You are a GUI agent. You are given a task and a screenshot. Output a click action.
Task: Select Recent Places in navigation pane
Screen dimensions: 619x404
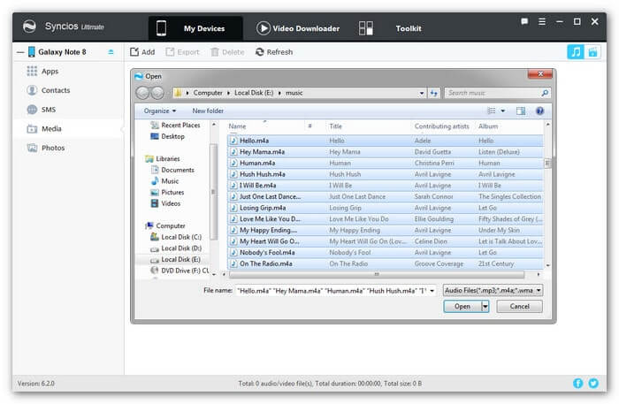pos(176,125)
